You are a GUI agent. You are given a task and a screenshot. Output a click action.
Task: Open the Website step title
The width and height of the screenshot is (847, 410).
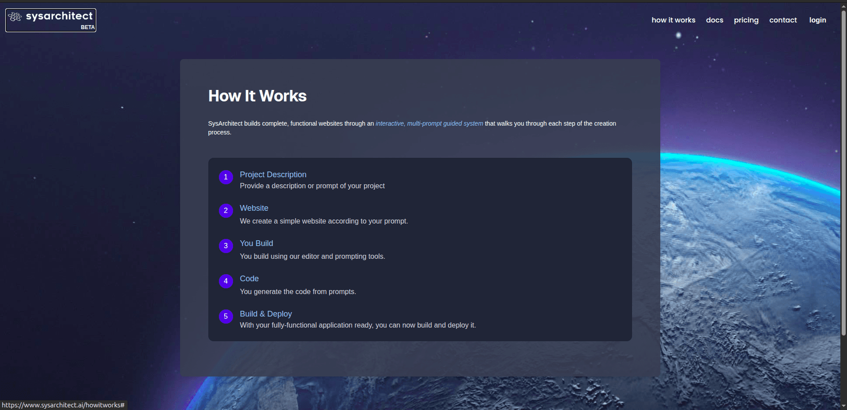[x=254, y=208]
